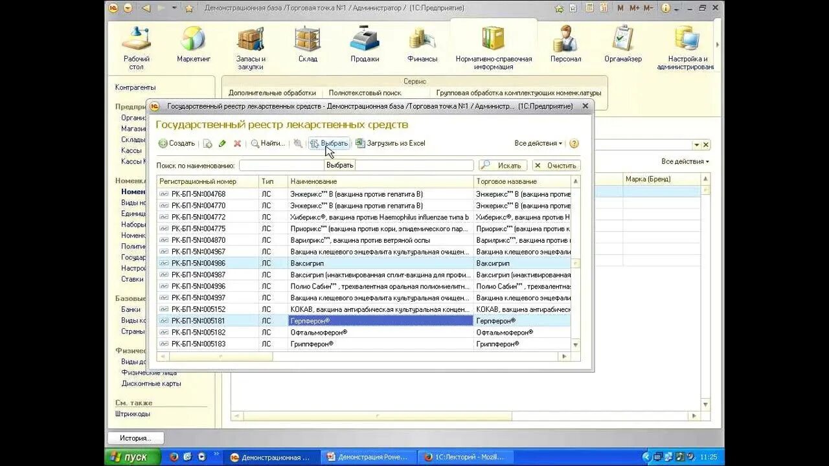This screenshot has height=466, width=829.
Task: Click the M+ memory button in the title bar
Action: [634, 8]
